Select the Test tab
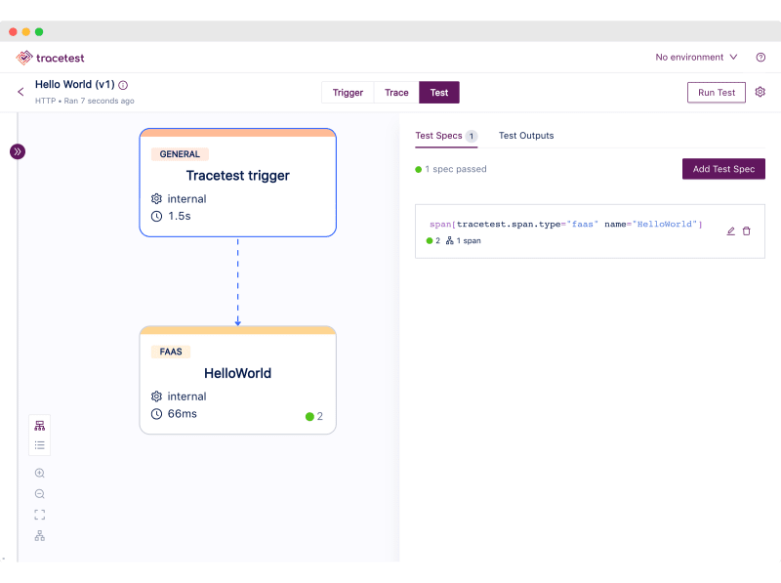The height and width of the screenshot is (583, 781). [438, 93]
